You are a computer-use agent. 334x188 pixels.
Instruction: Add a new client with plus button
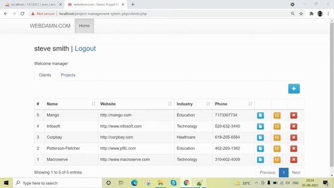click(x=294, y=89)
